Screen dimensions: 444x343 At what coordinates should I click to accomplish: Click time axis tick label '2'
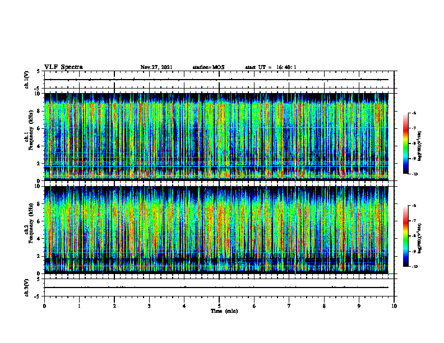[114, 306]
